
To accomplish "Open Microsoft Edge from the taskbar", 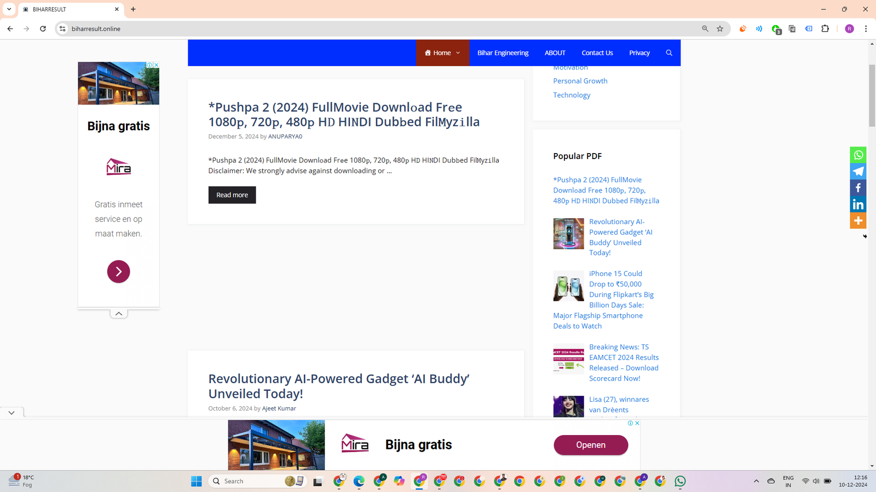I will click(x=359, y=481).
